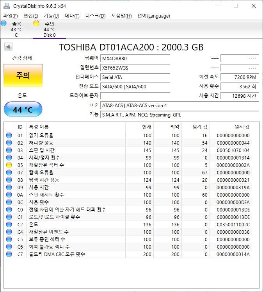Screen dimensions: 263x292
Task: Click raw value 000000000DEA in 사용 횟수 row
Action: pyautogui.click(x=233, y=202)
